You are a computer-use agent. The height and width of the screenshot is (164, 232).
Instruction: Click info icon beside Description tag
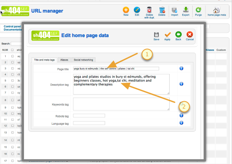(181, 84)
